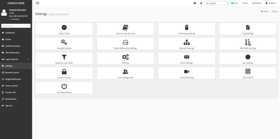Open the language dropdown US - English

[217, 3]
